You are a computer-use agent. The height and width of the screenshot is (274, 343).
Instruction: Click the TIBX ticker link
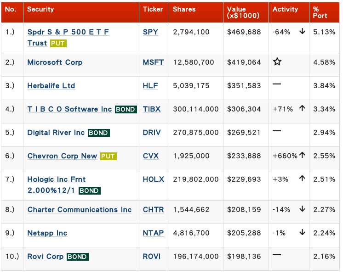152,109
